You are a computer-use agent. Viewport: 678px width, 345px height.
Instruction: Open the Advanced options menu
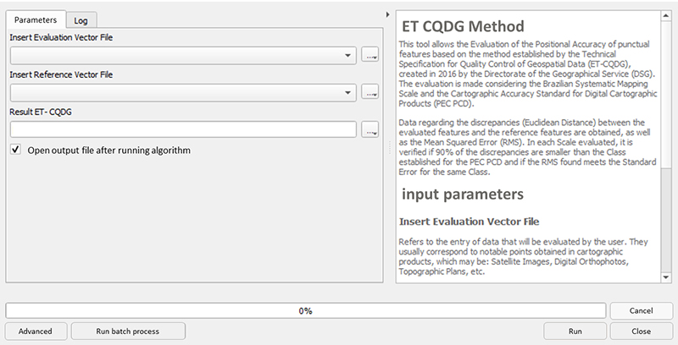pos(35,331)
